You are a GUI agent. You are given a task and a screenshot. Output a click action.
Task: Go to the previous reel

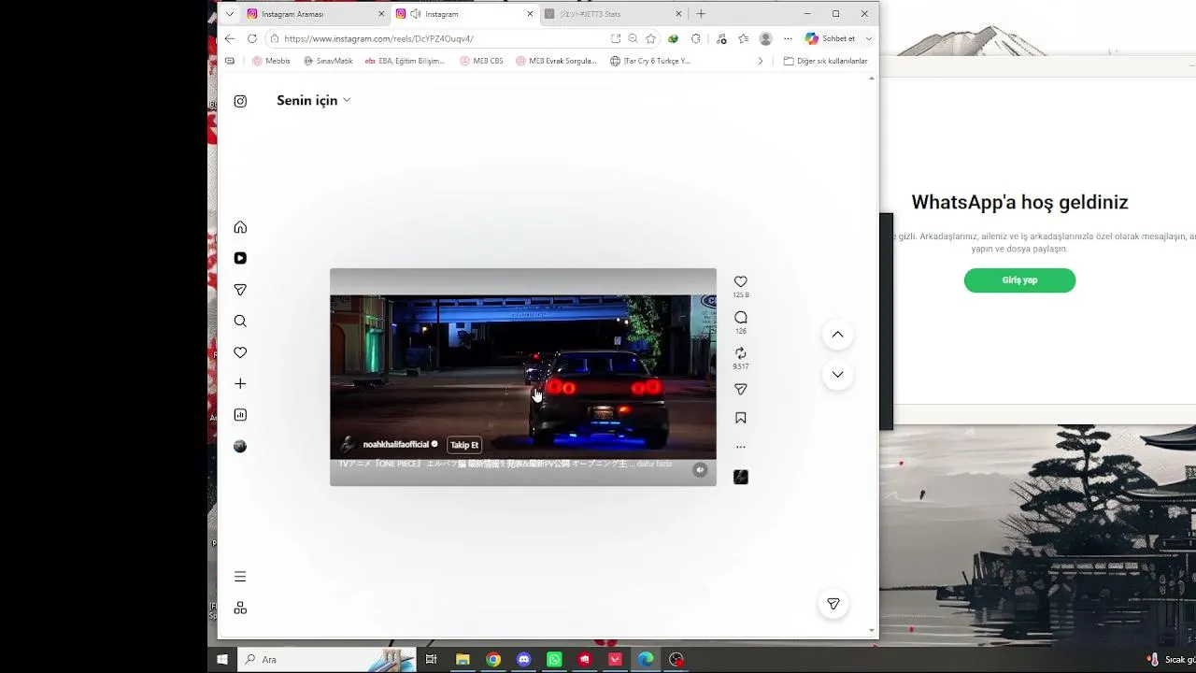coord(837,335)
